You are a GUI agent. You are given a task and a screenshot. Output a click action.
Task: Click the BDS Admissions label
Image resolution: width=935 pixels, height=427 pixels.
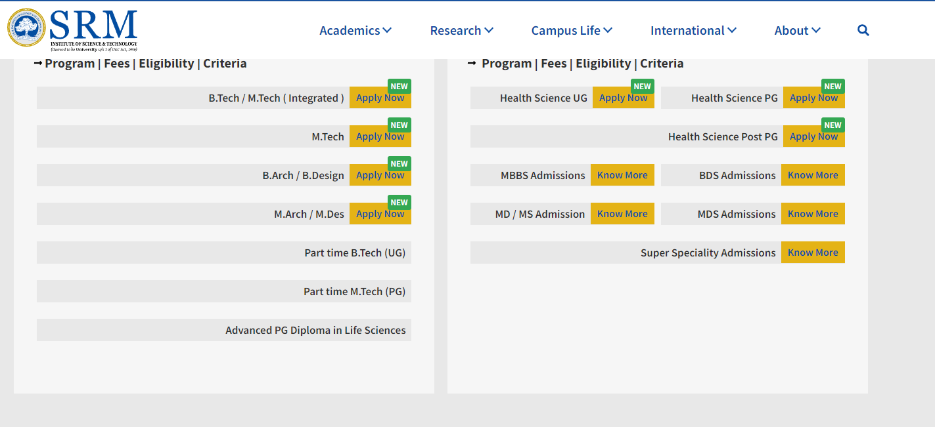coord(737,175)
